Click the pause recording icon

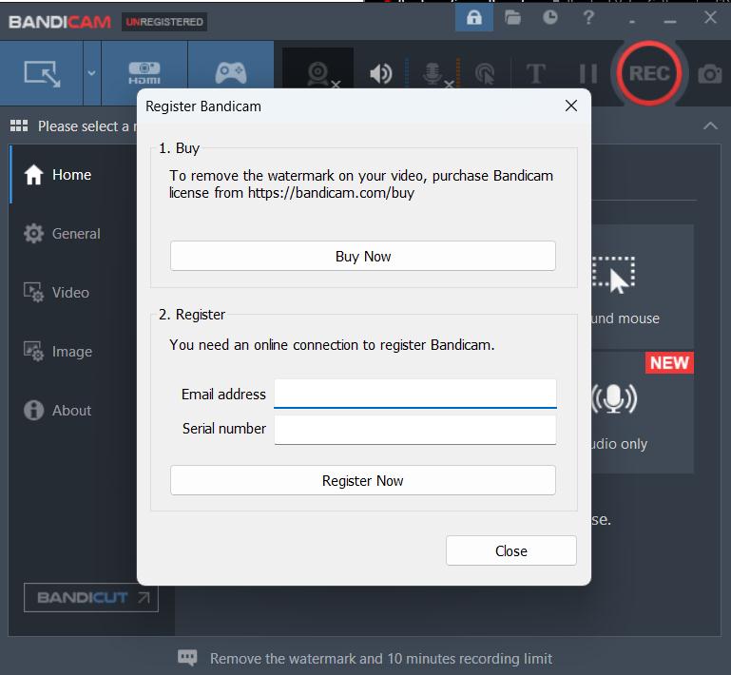(587, 73)
